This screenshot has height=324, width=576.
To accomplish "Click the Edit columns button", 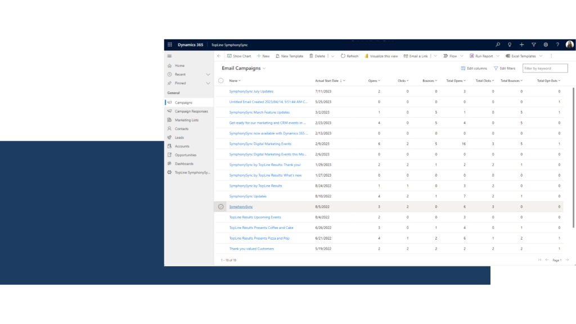I will click(474, 68).
